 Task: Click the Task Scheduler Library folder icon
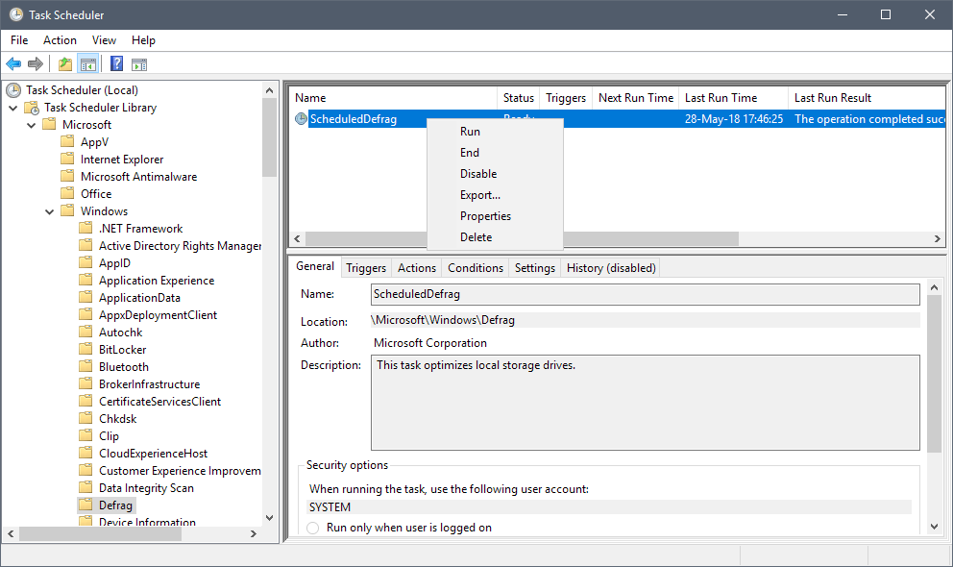click(x=32, y=108)
